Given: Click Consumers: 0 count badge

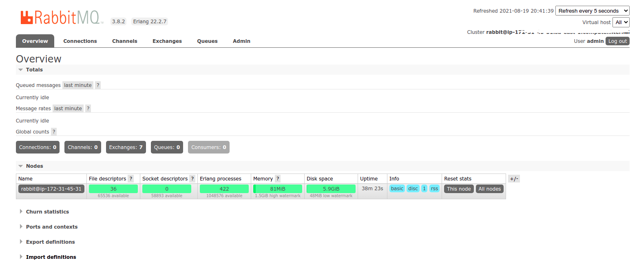Looking at the screenshot, I should [x=209, y=147].
